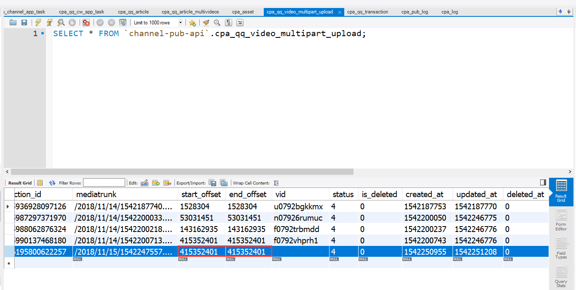Open the Limit to 1000 rows dropdown
Image resolution: width=576 pixels, height=290 pixels.
[x=181, y=23]
